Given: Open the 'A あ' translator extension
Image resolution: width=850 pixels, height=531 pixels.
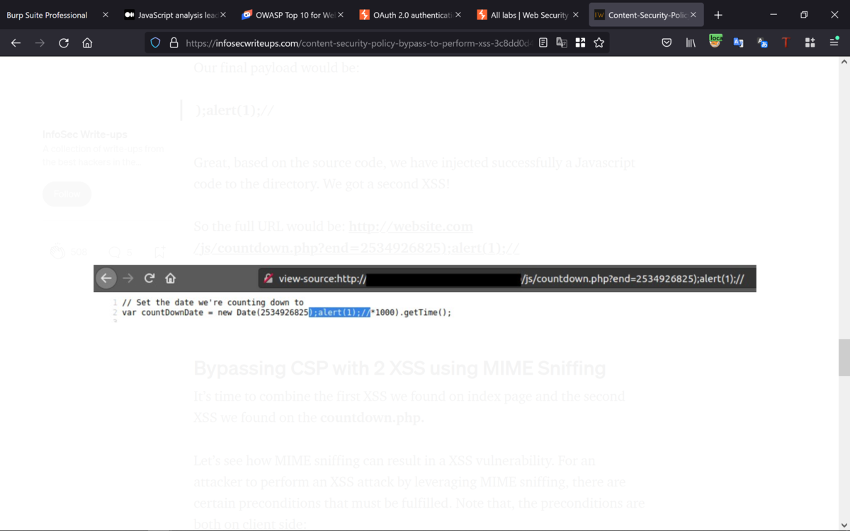Looking at the screenshot, I should pos(762,42).
